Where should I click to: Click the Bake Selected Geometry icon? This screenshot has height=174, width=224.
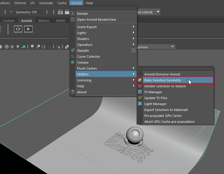point(140,80)
